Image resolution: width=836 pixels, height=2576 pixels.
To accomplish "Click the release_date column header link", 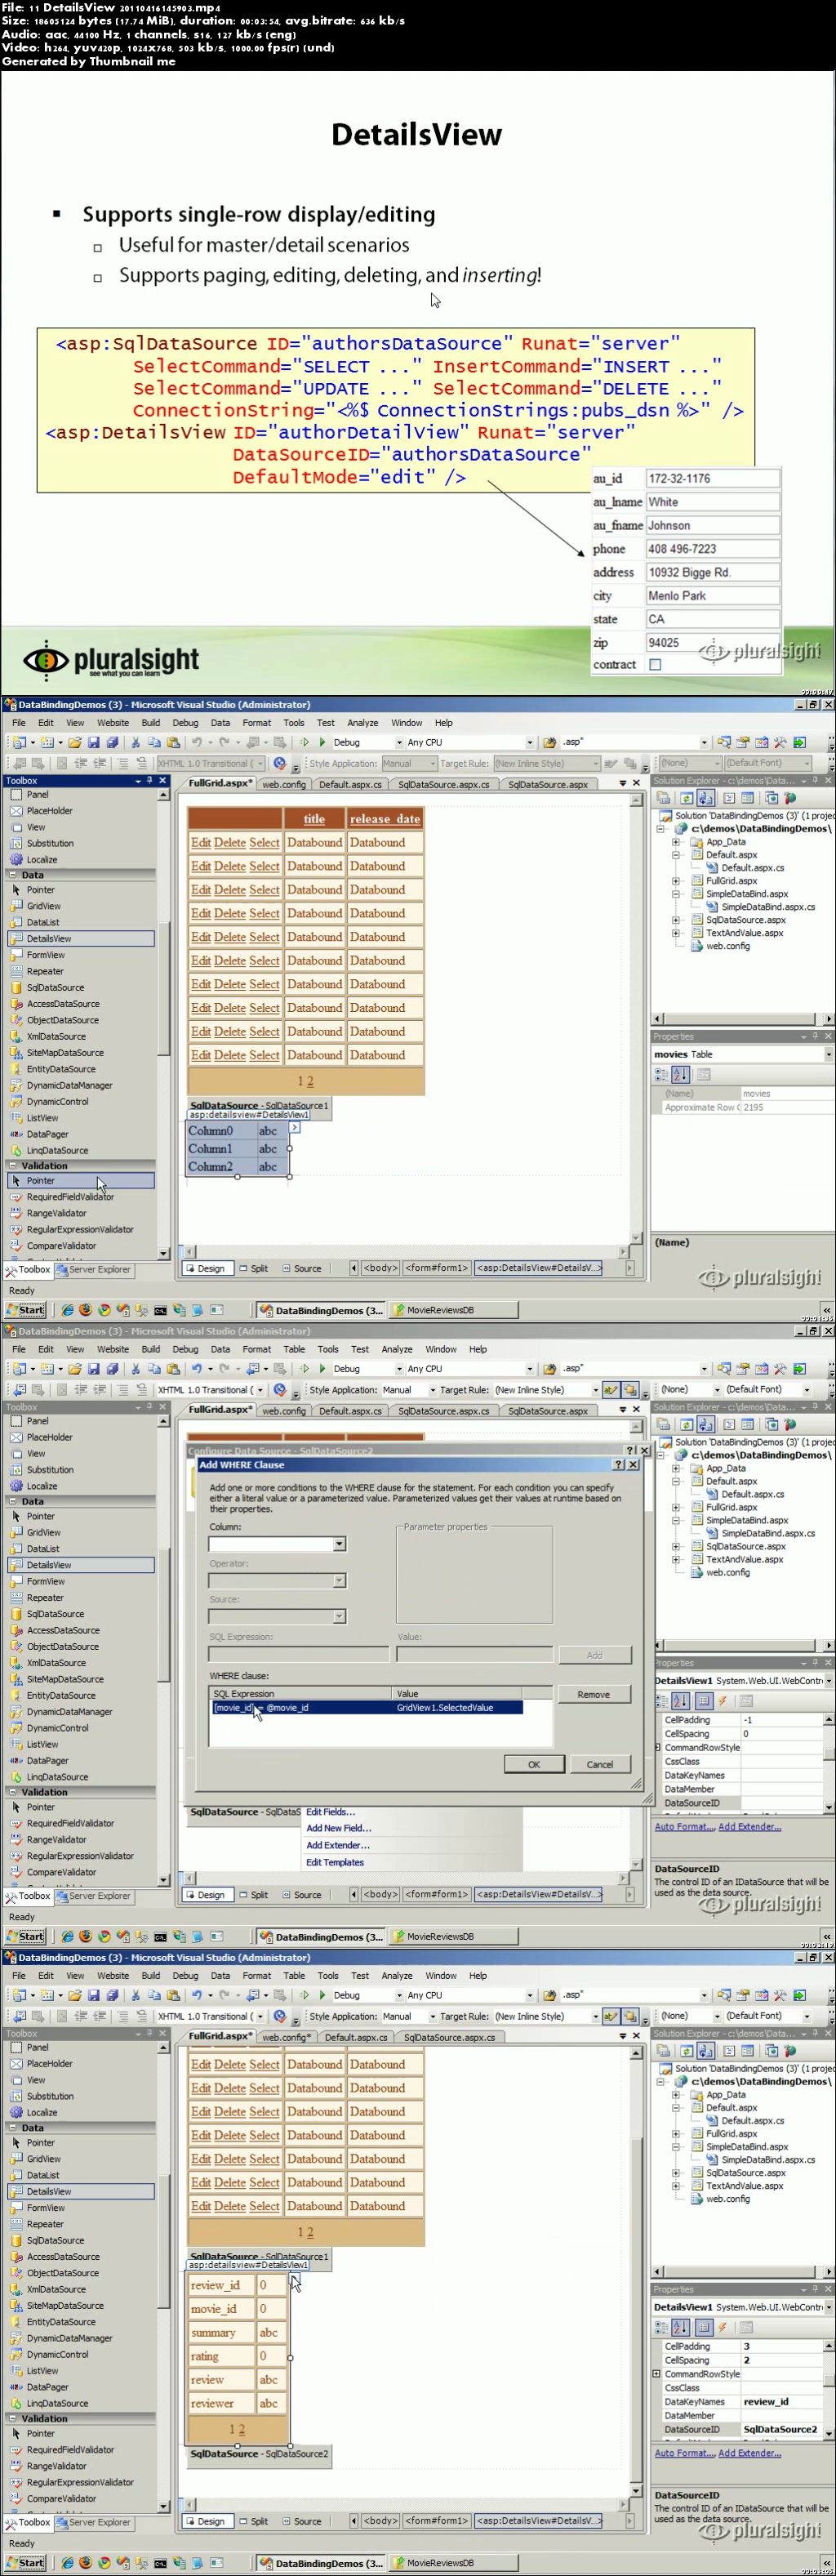I will pyautogui.click(x=385, y=818).
